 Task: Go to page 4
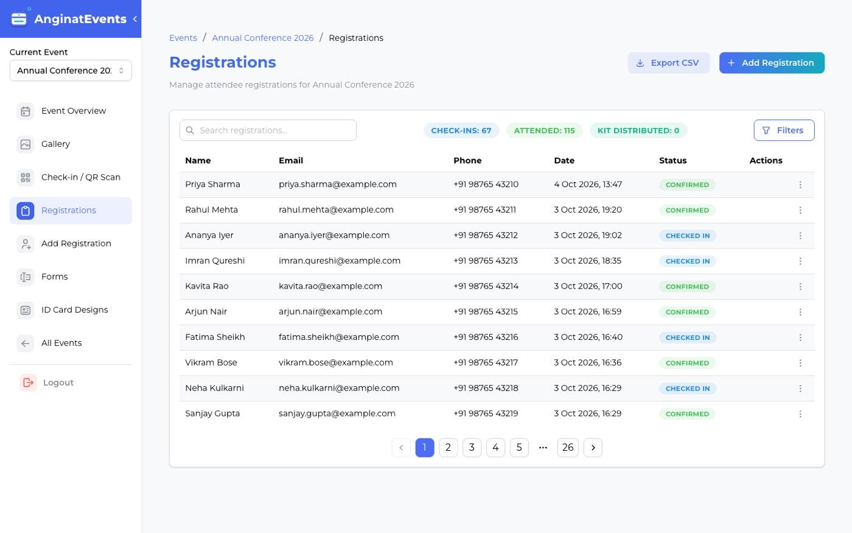pyautogui.click(x=495, y=448)
